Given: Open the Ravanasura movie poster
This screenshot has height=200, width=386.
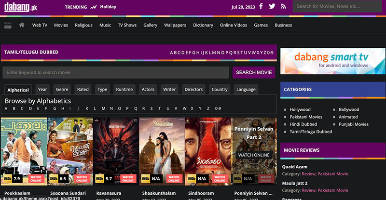Looking at the screenshot, I should coord(115,150).
